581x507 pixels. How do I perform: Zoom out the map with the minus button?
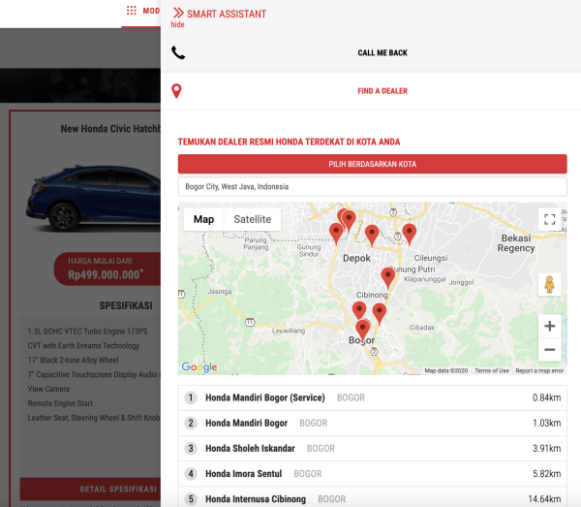(x=549, y=349)
